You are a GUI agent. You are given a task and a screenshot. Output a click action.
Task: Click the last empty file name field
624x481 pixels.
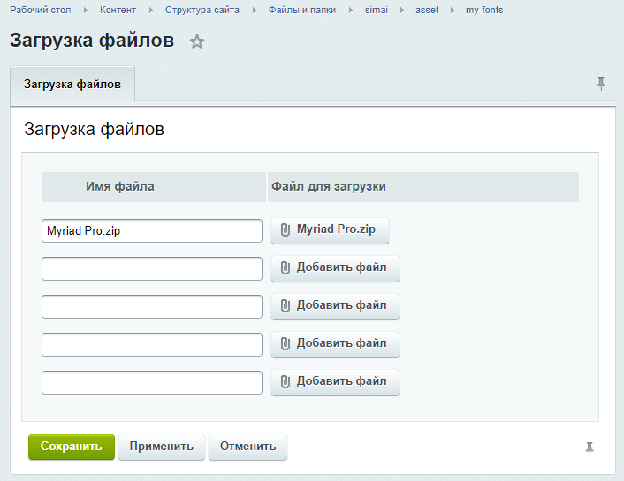[x=152, y=382]
